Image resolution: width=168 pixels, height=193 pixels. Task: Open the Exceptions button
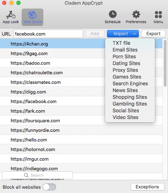(147, 187)
